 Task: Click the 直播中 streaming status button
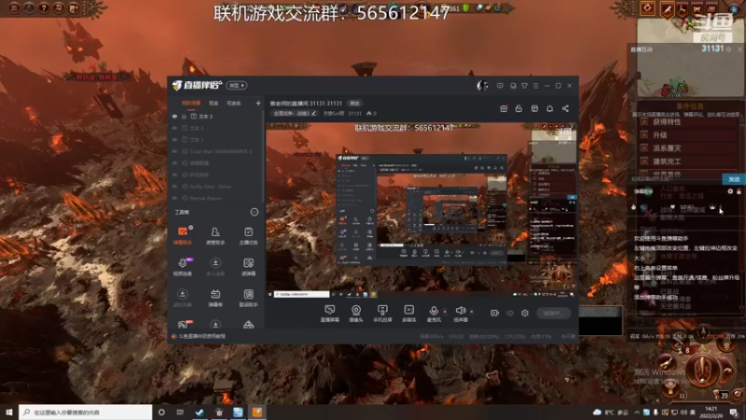(553, 313)
